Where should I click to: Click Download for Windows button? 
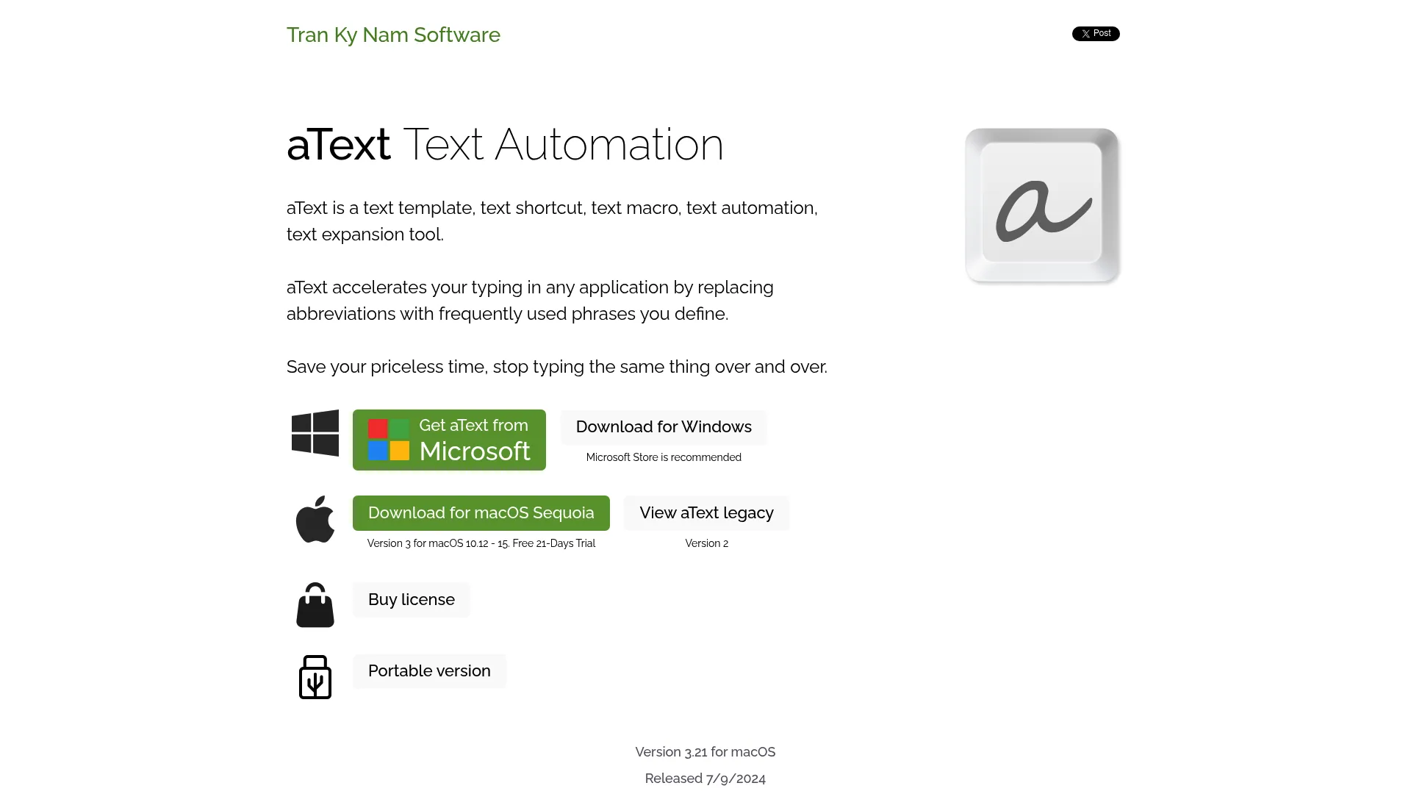tap(664, 427)
